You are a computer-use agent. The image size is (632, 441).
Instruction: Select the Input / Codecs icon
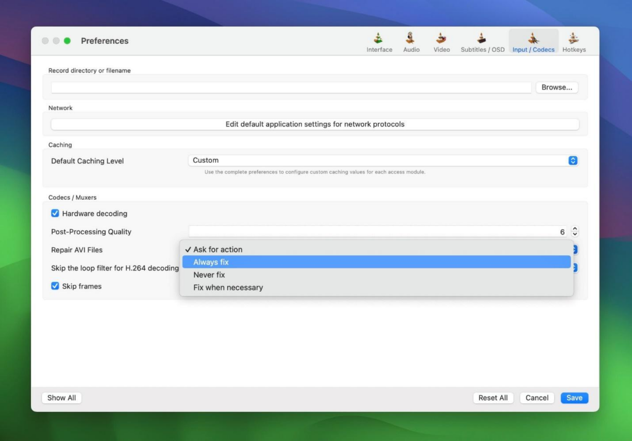(533, 38)
